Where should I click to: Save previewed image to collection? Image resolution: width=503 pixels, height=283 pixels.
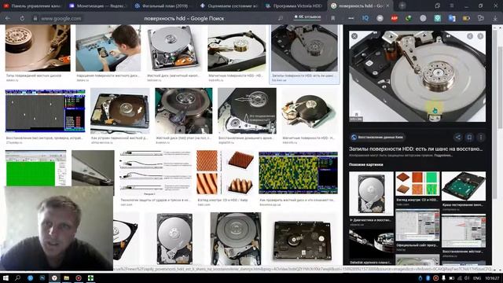coord(469,138)
